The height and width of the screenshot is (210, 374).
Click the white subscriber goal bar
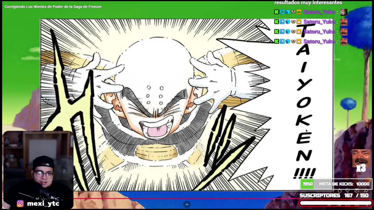[x=336, y=203]
